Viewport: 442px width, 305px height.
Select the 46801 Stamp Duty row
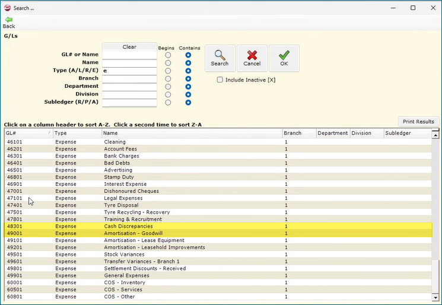click(218, 177)
